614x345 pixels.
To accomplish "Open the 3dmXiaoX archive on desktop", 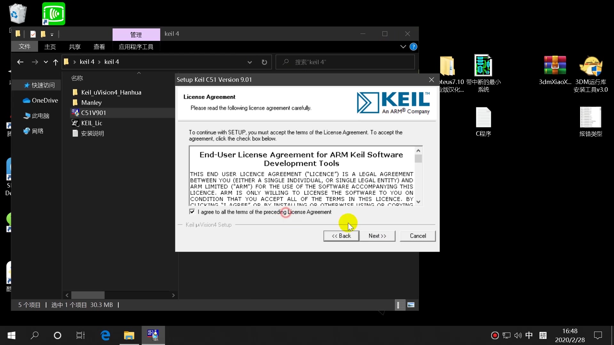I will point(555,70).
